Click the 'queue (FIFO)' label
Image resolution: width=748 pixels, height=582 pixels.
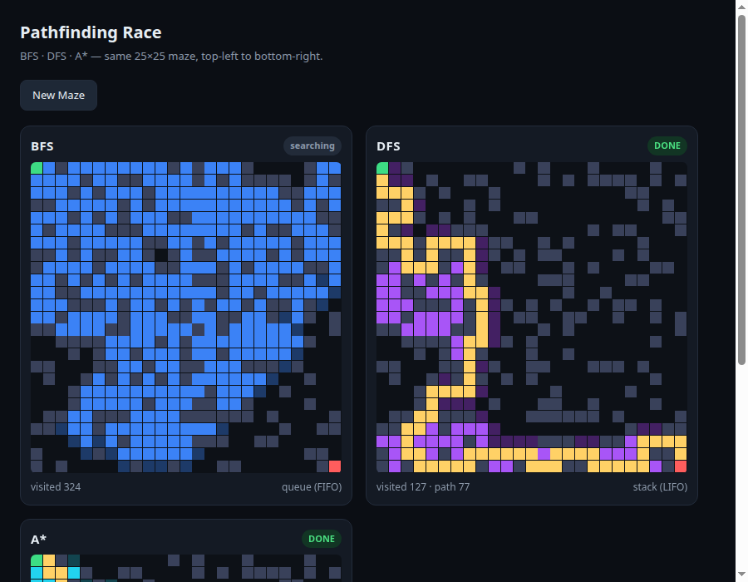click(x=312, y=487)
